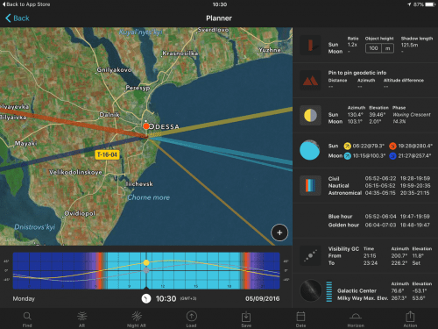Viewport: 438px width, 329px height.
Task: Tap the Blue hour row
Action: pos(379,217)
